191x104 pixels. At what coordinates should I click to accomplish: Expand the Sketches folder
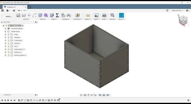tap(5, 37)
